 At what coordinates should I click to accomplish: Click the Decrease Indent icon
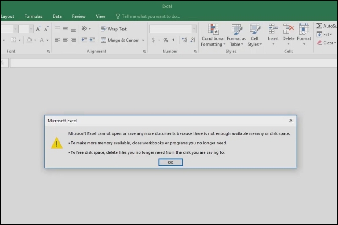84,40
